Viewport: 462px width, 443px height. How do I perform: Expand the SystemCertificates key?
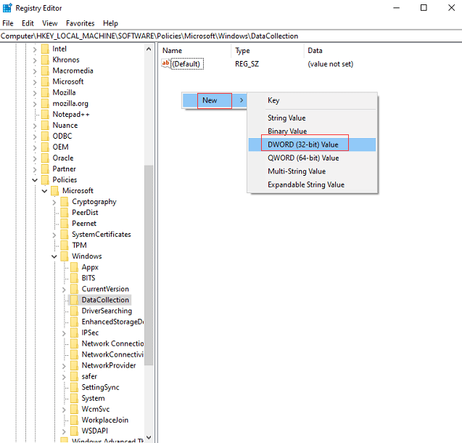[54, 235]
